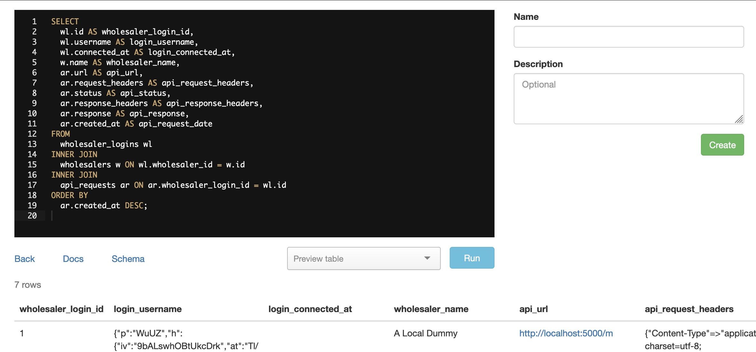The width and height of the screenshot is (756, 352).
Task: Click the api_request_headers column header
Action: pyautogui.click(x=689, y=309)
